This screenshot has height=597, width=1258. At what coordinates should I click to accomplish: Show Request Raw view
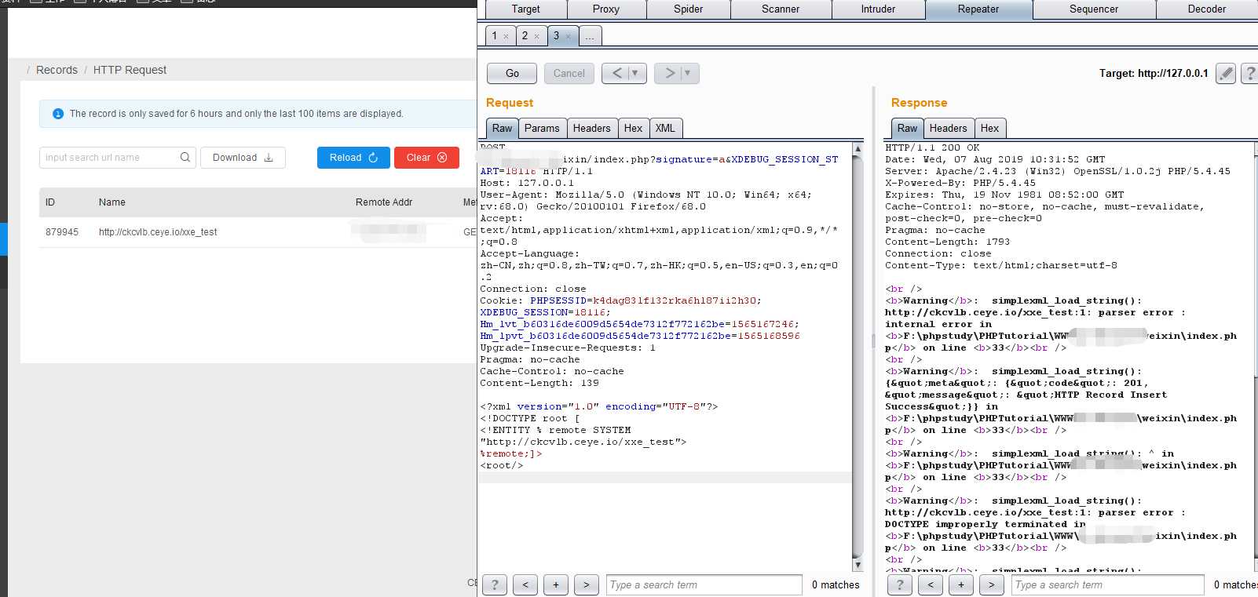[503, 128]
